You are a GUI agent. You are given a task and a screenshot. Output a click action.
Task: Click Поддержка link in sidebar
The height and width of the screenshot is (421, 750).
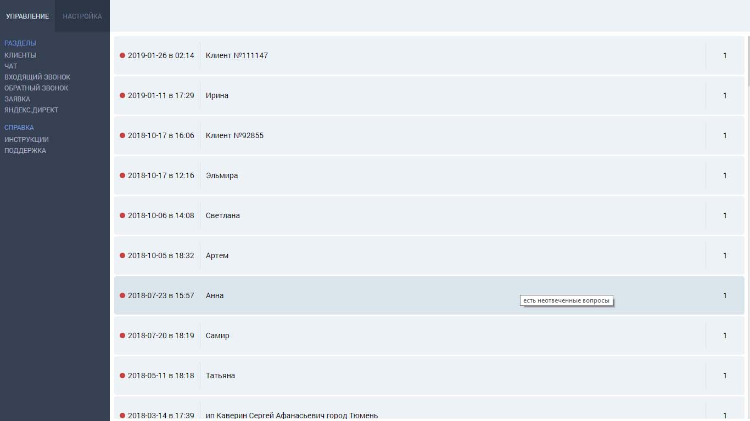(x=25, y=151)
